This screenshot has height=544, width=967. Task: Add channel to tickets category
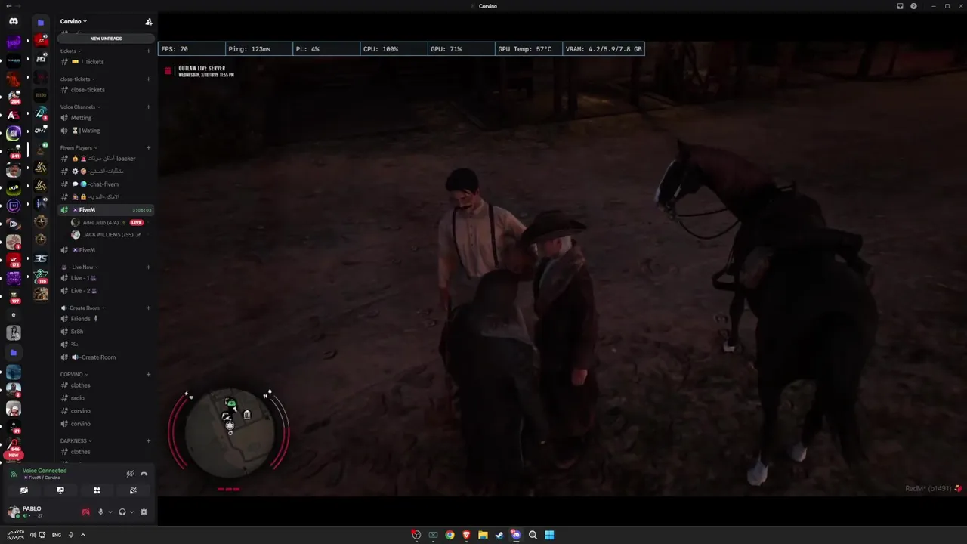(148, 51)
